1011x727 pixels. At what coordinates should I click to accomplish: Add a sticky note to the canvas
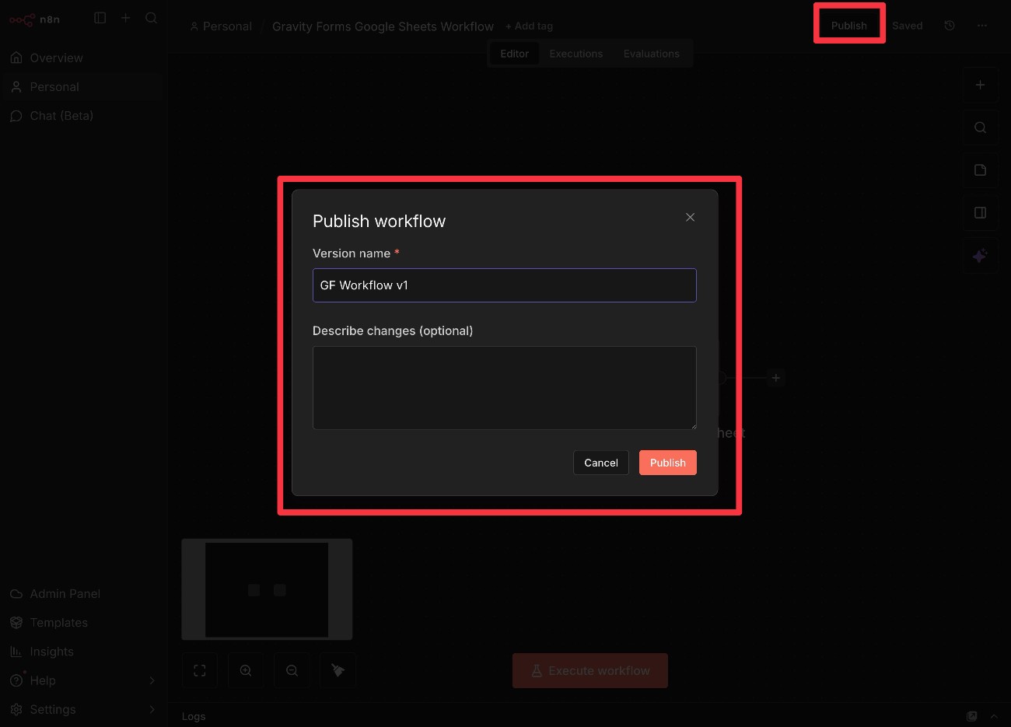click(x=981, y=170)
